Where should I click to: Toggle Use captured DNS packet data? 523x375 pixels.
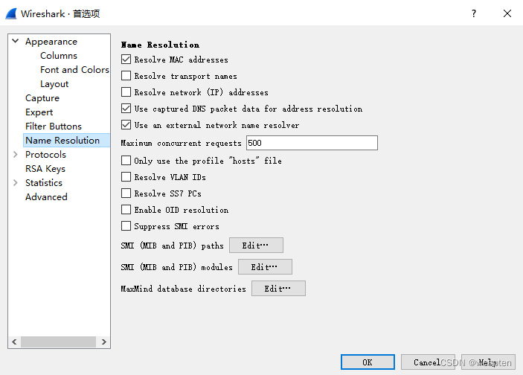[x=126, y=109]
